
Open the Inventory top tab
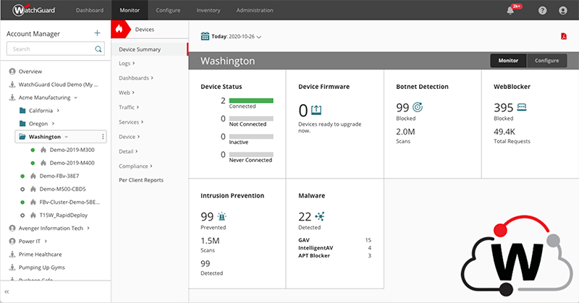coord(208,10)
